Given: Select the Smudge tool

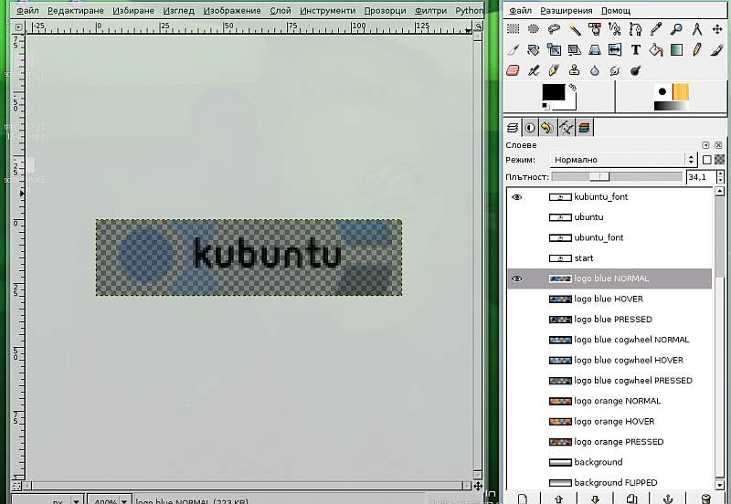Looking at the screenshot, I should point(615,70).
